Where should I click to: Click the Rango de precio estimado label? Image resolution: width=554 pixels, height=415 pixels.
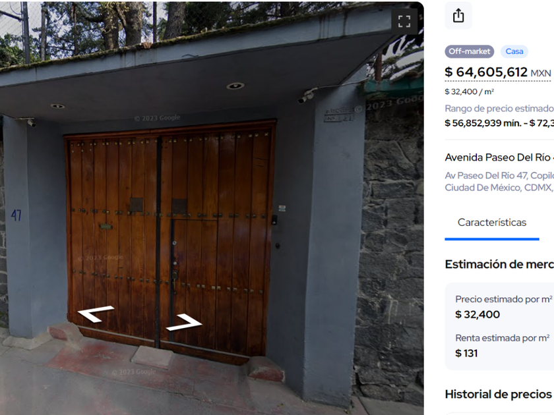coord(499,109)
